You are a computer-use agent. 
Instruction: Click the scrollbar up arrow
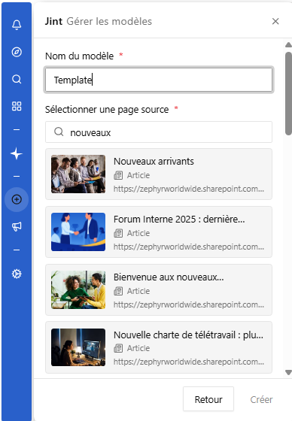[288, 44]
